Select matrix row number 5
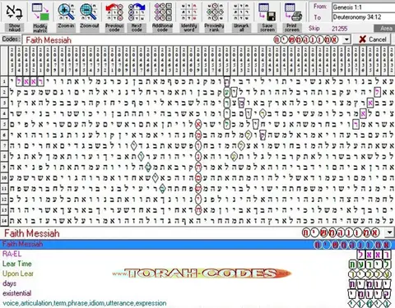This screenshot has width=395, height=308. click(4, 124)
